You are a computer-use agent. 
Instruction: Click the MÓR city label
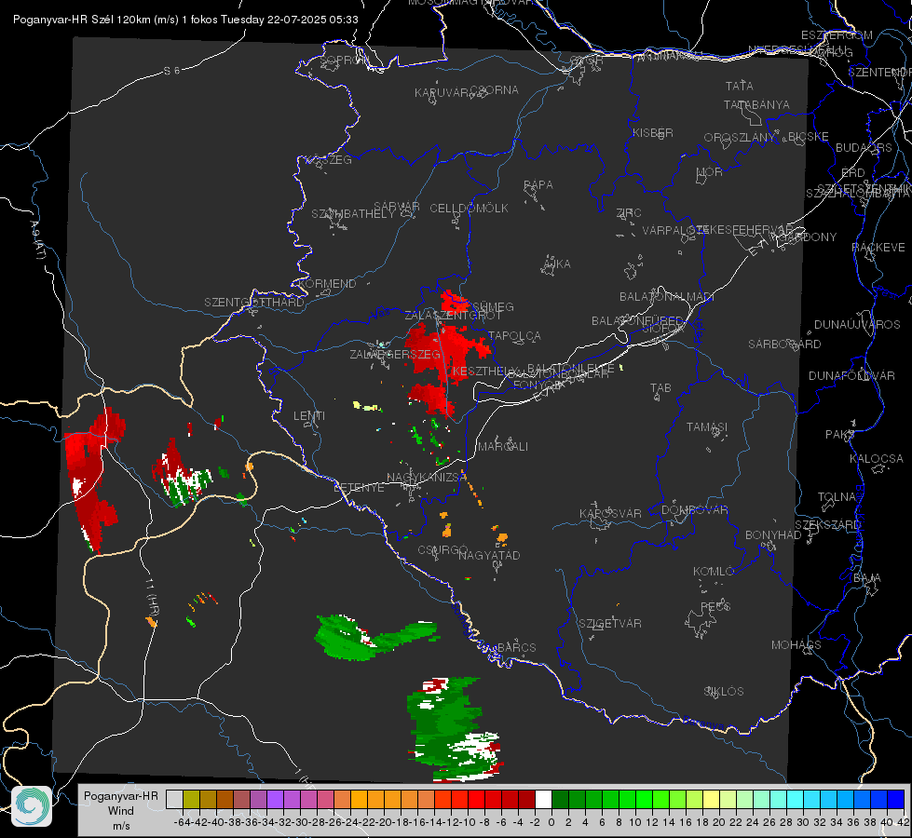point(710,172)
